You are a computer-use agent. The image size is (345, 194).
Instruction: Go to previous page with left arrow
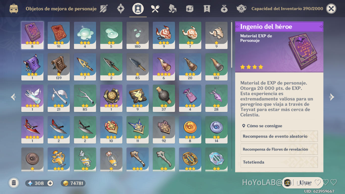point(13,97)
